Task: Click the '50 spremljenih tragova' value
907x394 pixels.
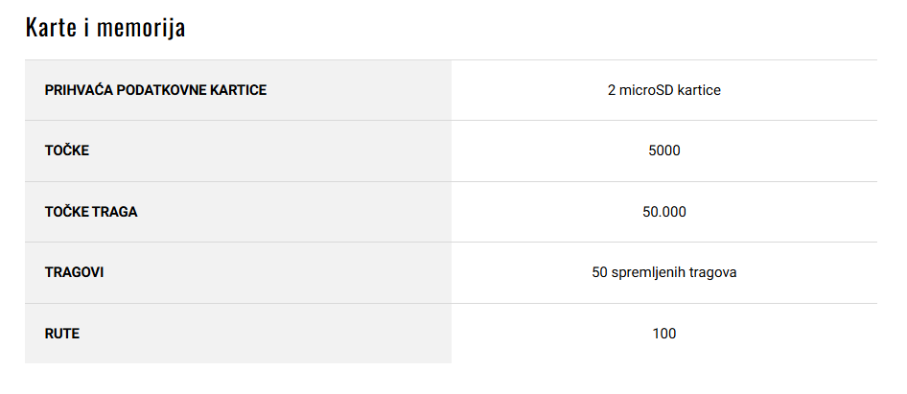Action: tap(664, 272)
